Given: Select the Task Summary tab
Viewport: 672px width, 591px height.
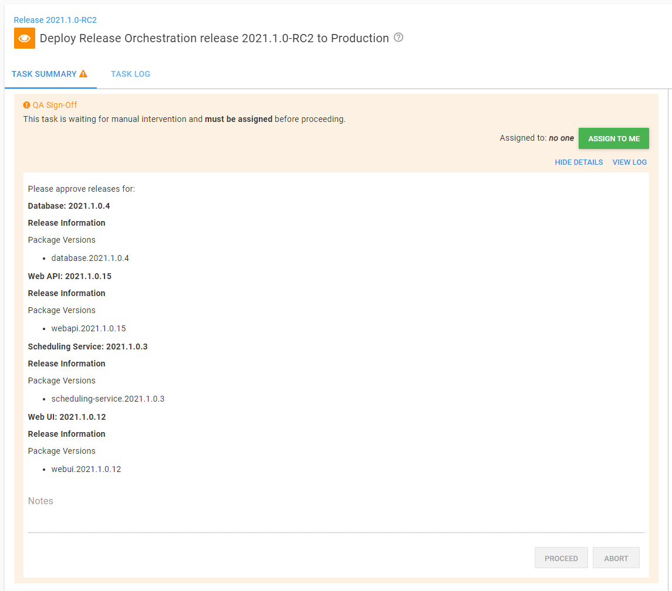Looking at the screenshot, I should [x=43, y=74].
